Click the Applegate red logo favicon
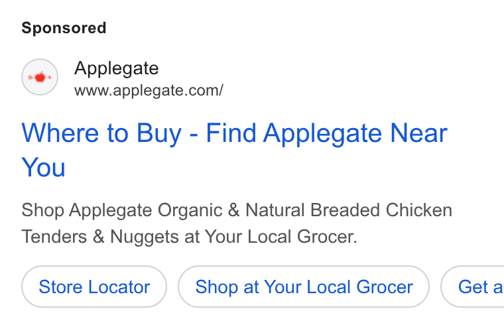This screenshot has width=504, height=329. click(40, 77)
